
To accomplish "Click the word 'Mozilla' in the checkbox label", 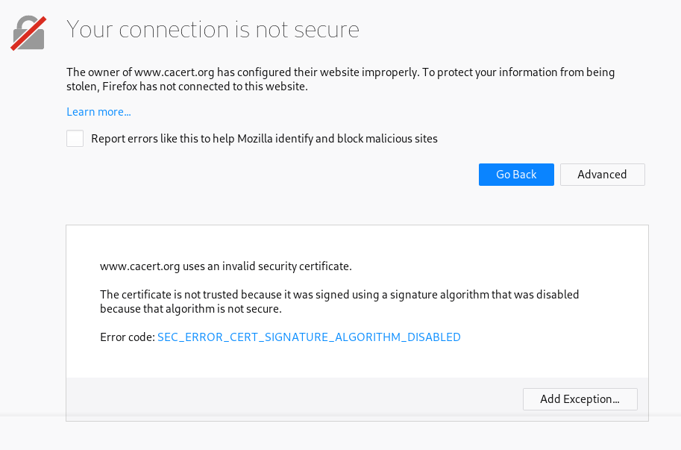I will tap(257, 139).
